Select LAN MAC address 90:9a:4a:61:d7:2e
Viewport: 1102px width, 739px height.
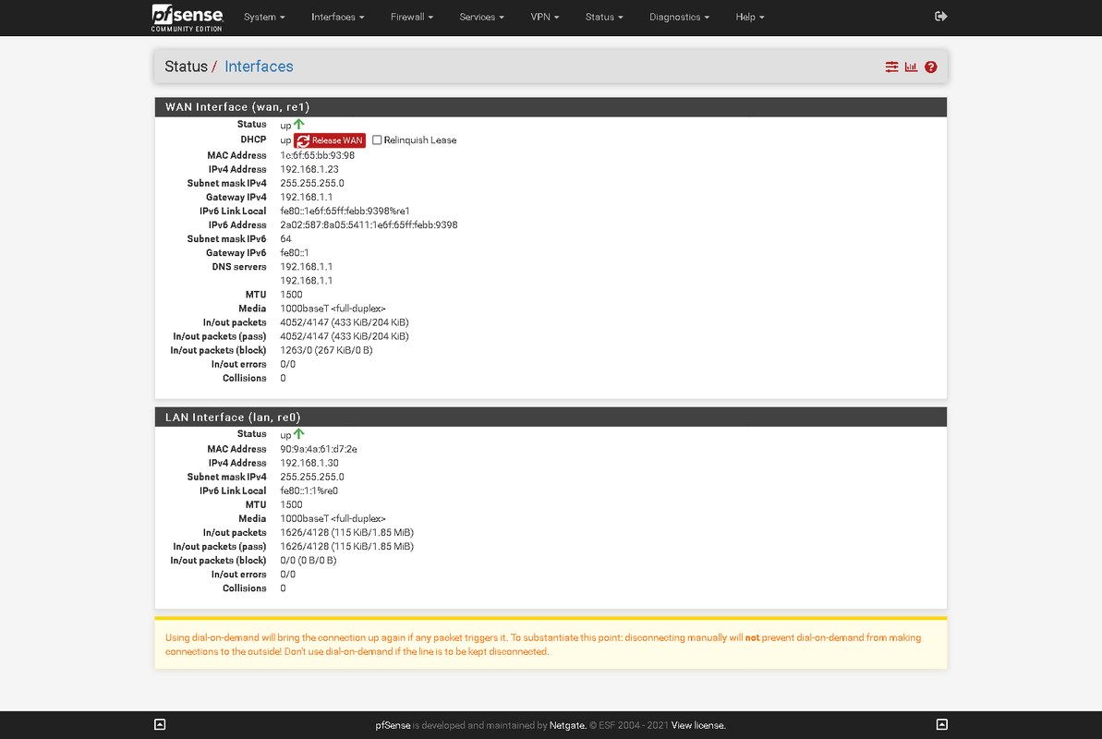pyautogui.click(x=319, y=449)
